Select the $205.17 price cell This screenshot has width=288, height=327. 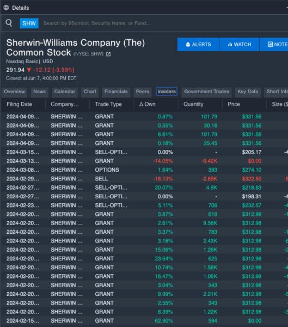pos(252,152)
